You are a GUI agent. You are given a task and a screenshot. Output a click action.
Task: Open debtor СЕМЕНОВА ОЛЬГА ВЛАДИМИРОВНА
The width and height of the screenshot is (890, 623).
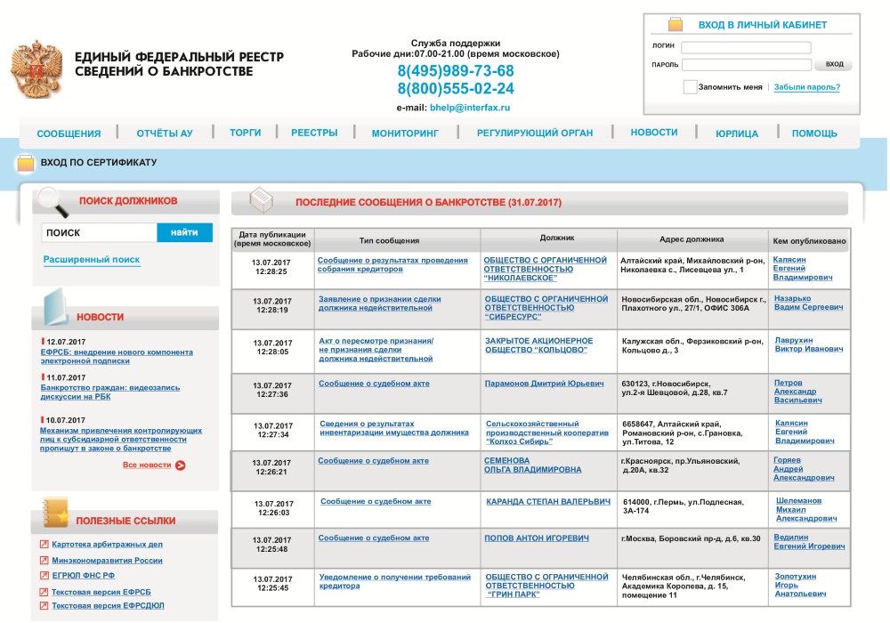tap(532, 465)
